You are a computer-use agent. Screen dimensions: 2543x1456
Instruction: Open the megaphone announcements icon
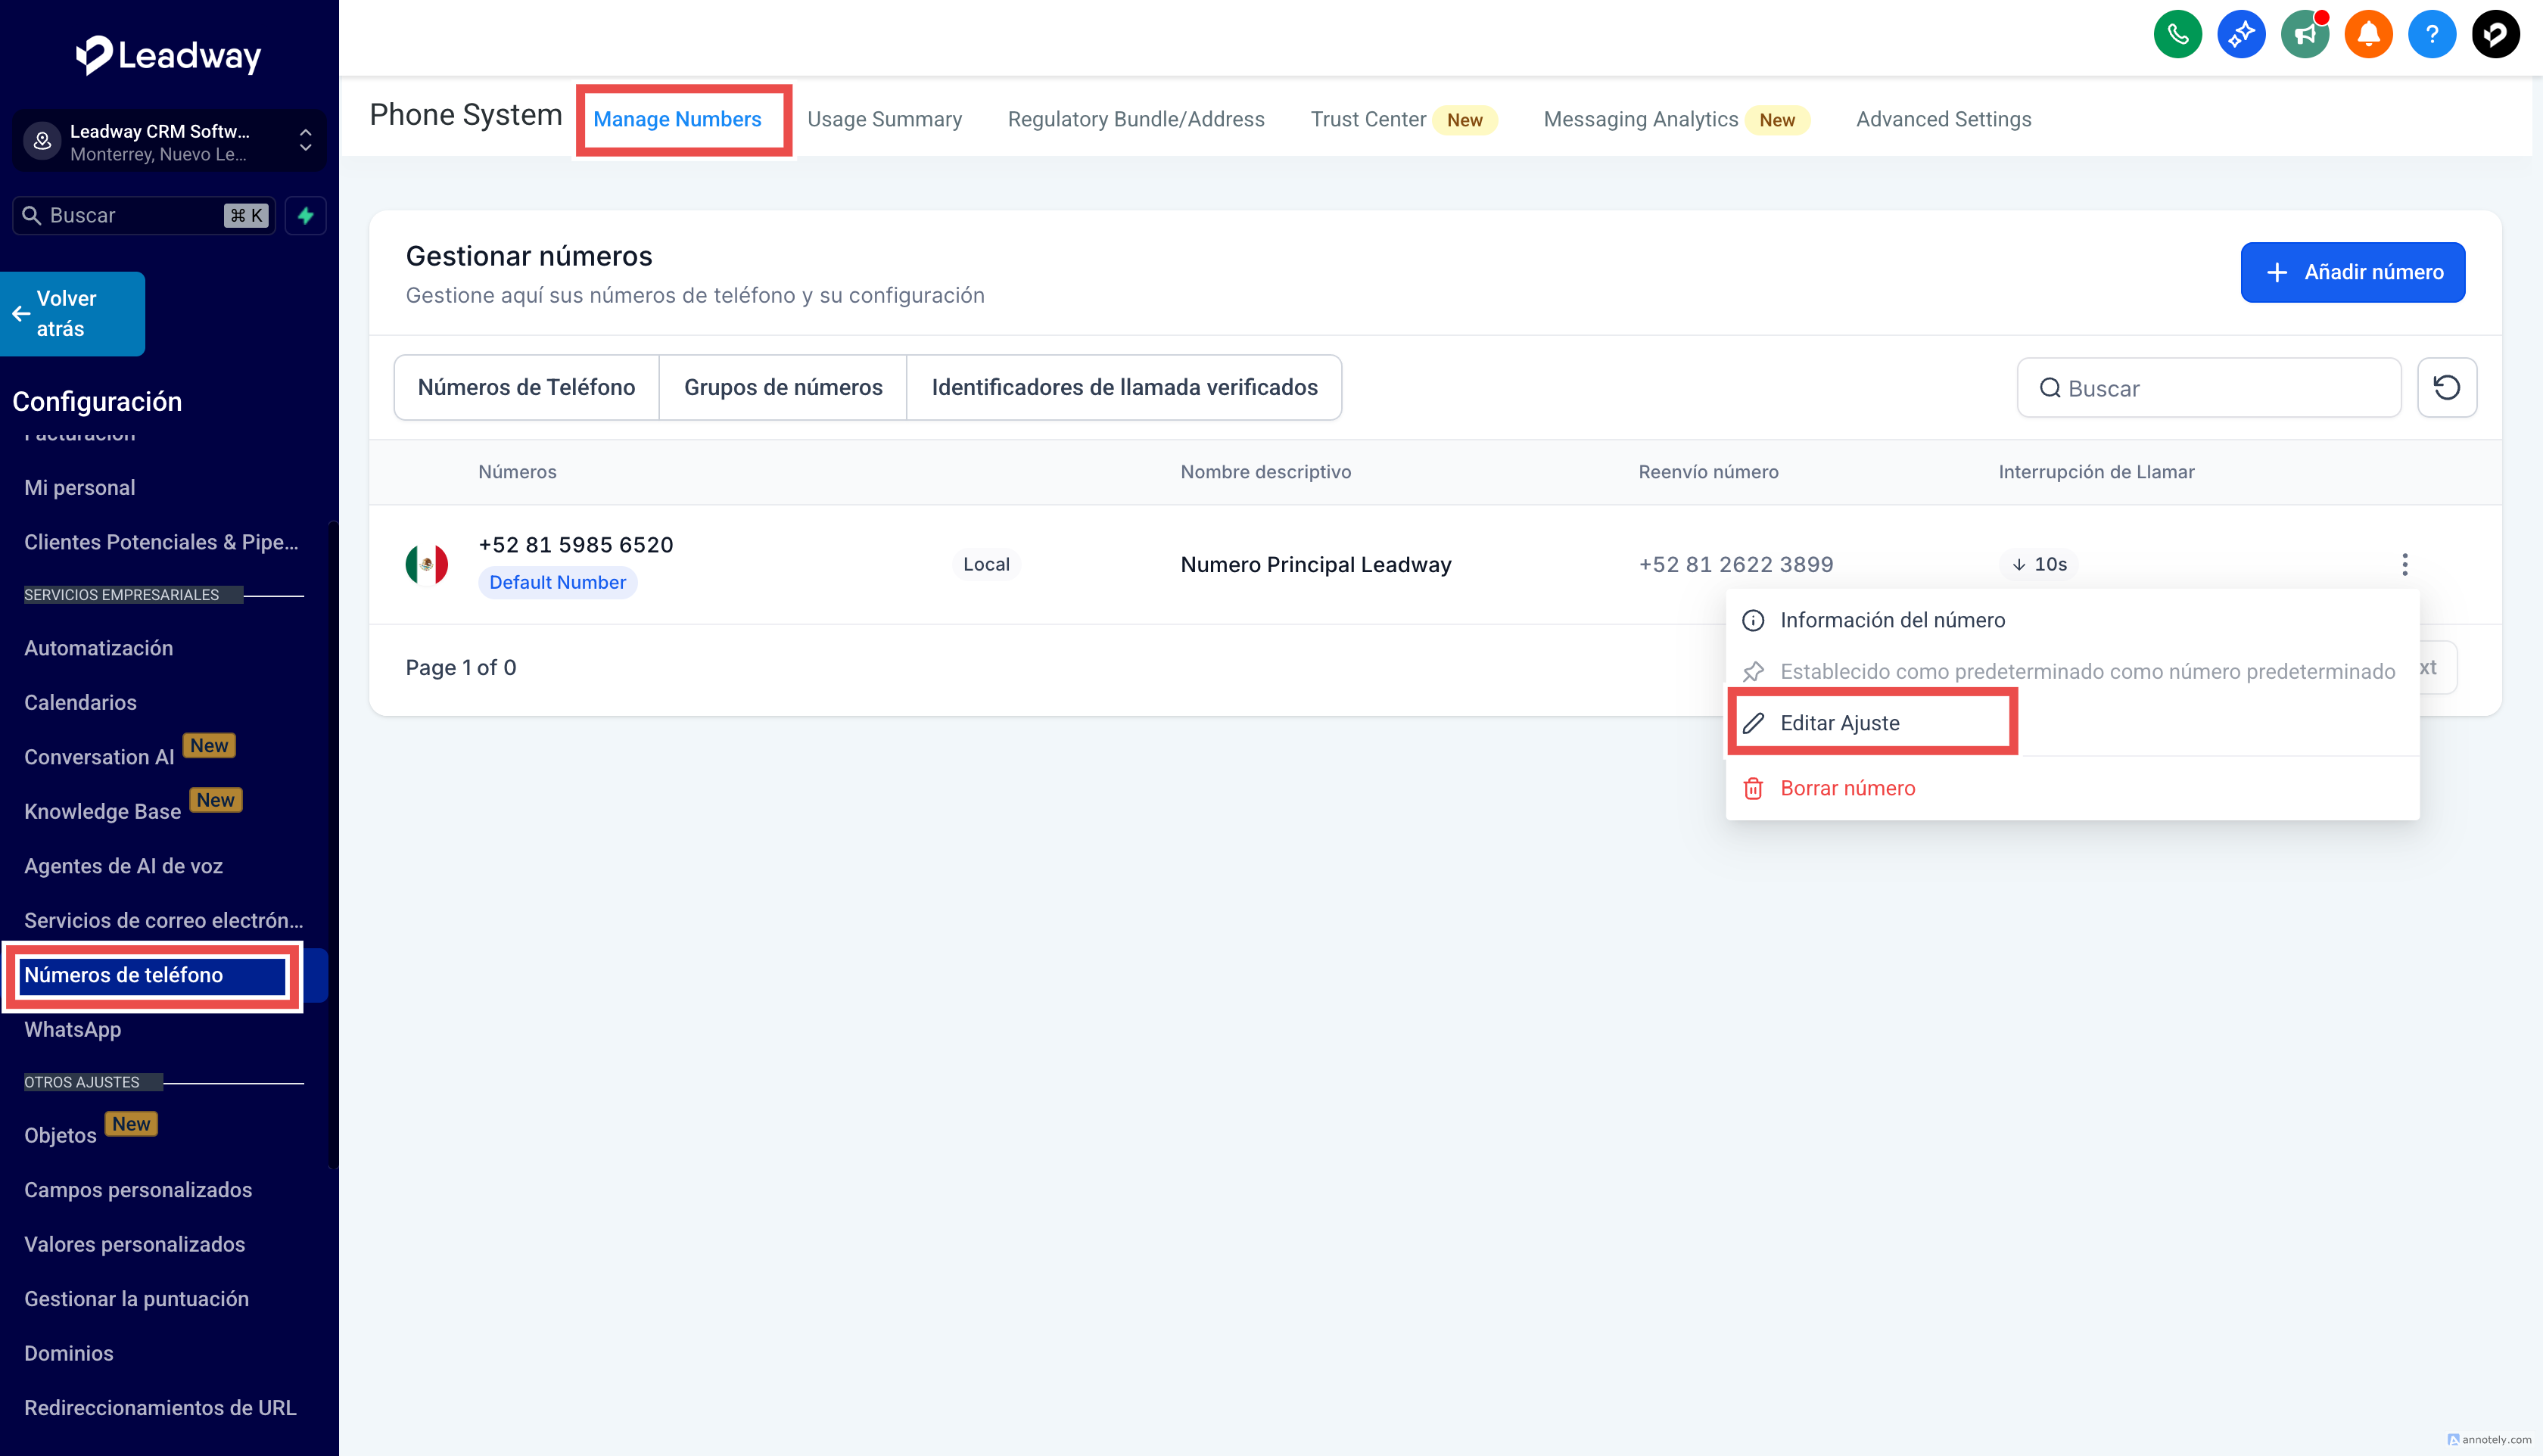point(2304,35)
